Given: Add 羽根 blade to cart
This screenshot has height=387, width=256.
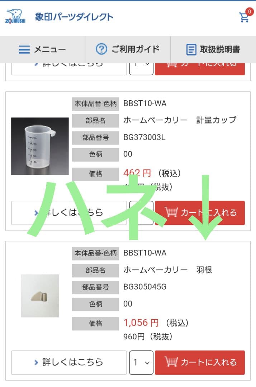Looking at the screenshot, I should click(200, 362).
